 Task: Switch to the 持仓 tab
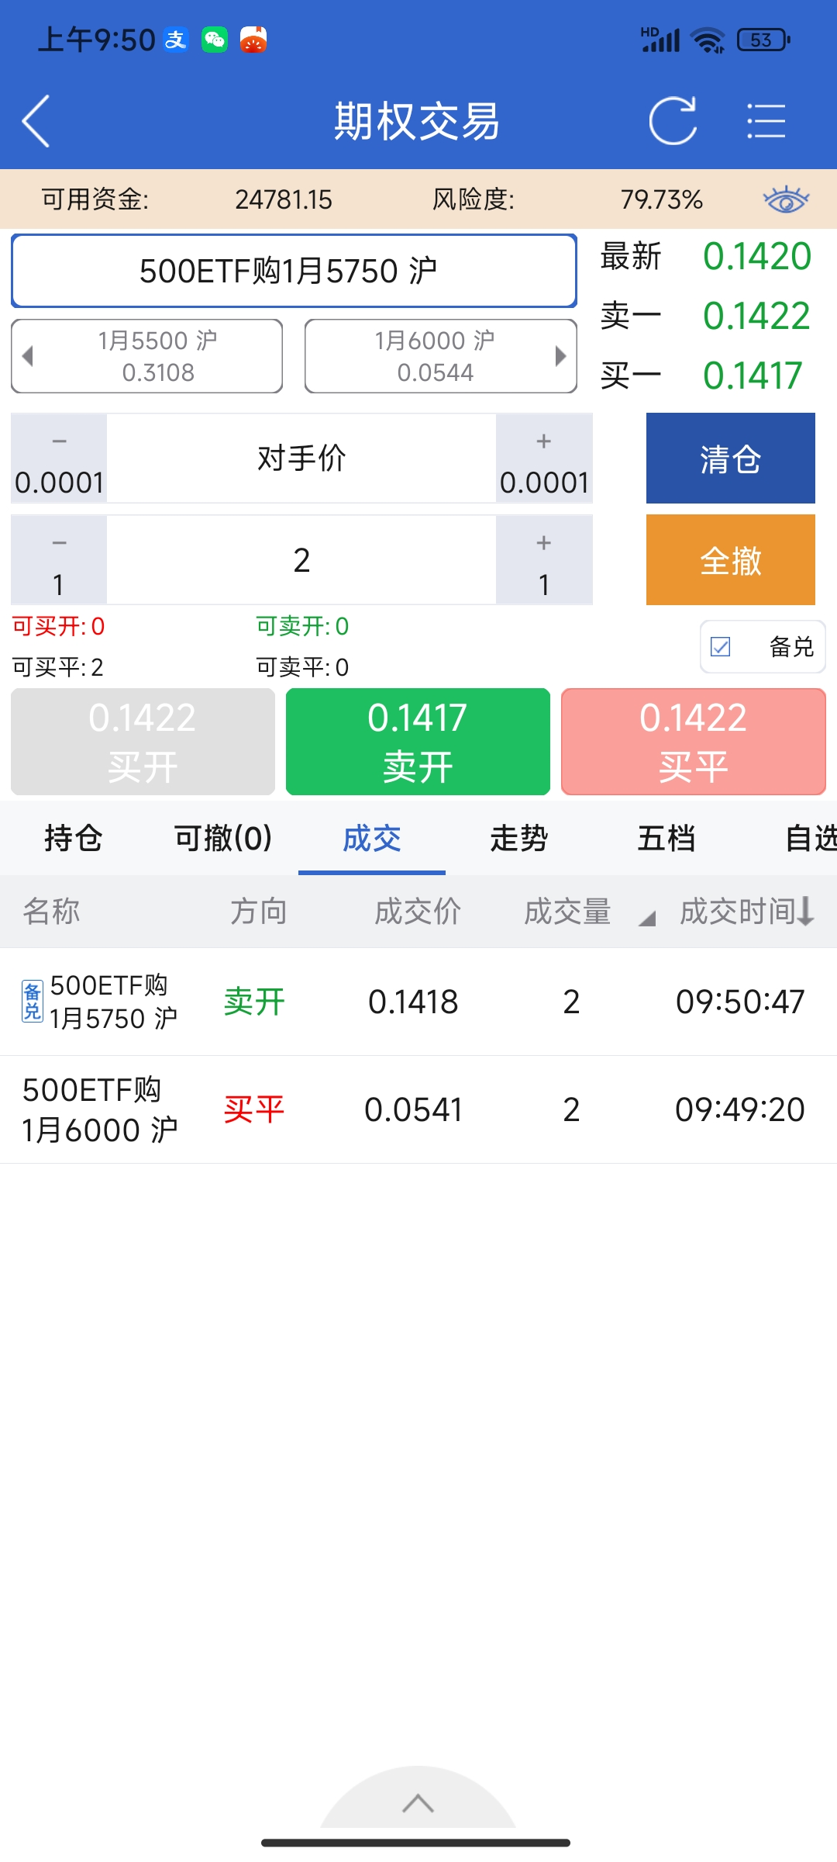point(74,838)
